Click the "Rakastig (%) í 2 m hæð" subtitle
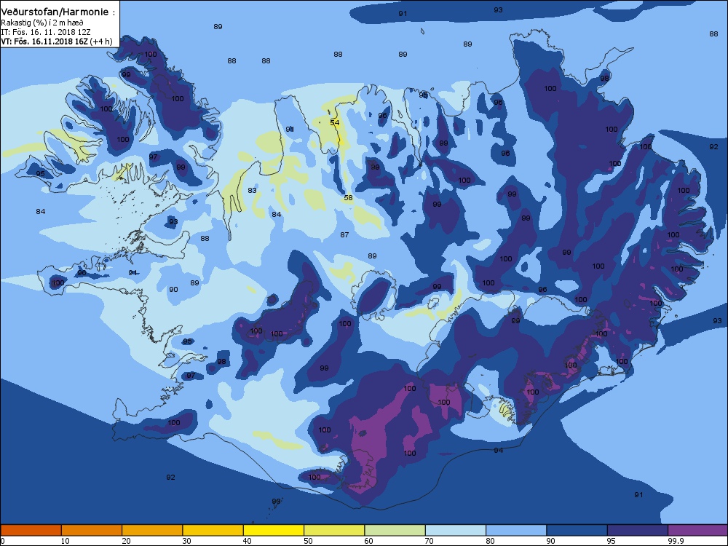This screenshot has width=728, height=546. [42, 23]
